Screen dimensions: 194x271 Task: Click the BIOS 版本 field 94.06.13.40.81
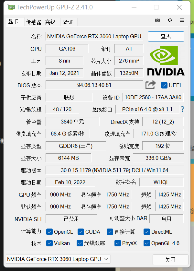94,85
